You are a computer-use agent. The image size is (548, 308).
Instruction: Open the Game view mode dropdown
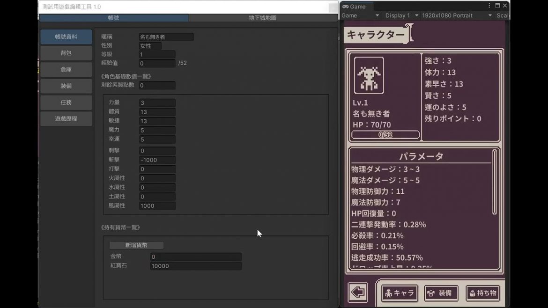click(360, 15)
